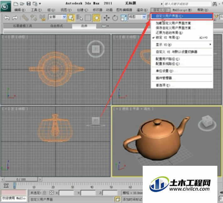The width and height of the screenshot is (223, 203).
Task: Click 加载自定义用户界面方案 menu entry
Action: tap(182, 23)
